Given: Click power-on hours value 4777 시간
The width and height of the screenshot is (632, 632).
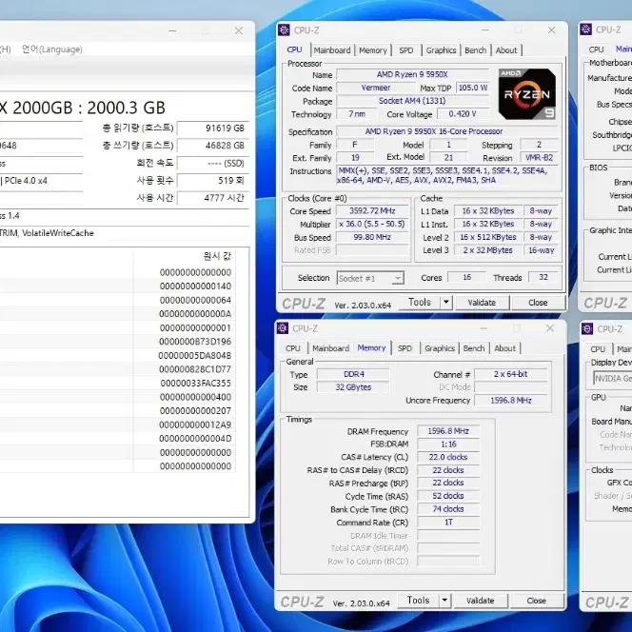Looking at the screenshot, I should point(213,198).
